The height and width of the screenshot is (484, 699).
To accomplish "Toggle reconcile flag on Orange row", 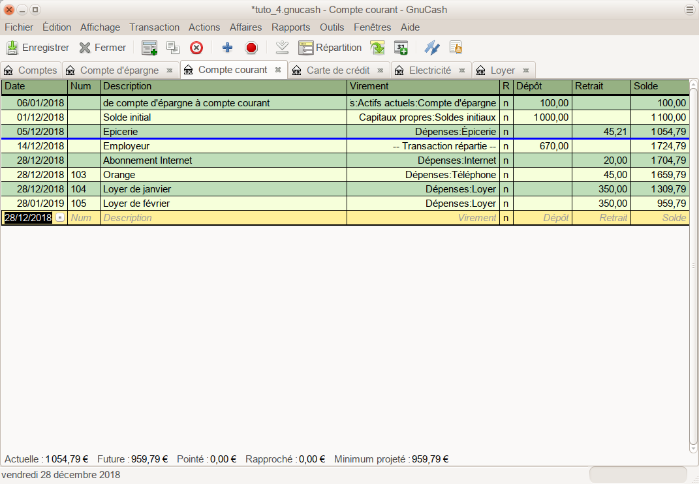I will (506, 175).
